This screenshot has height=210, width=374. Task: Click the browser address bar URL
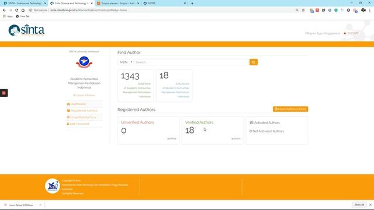point(88,10)
